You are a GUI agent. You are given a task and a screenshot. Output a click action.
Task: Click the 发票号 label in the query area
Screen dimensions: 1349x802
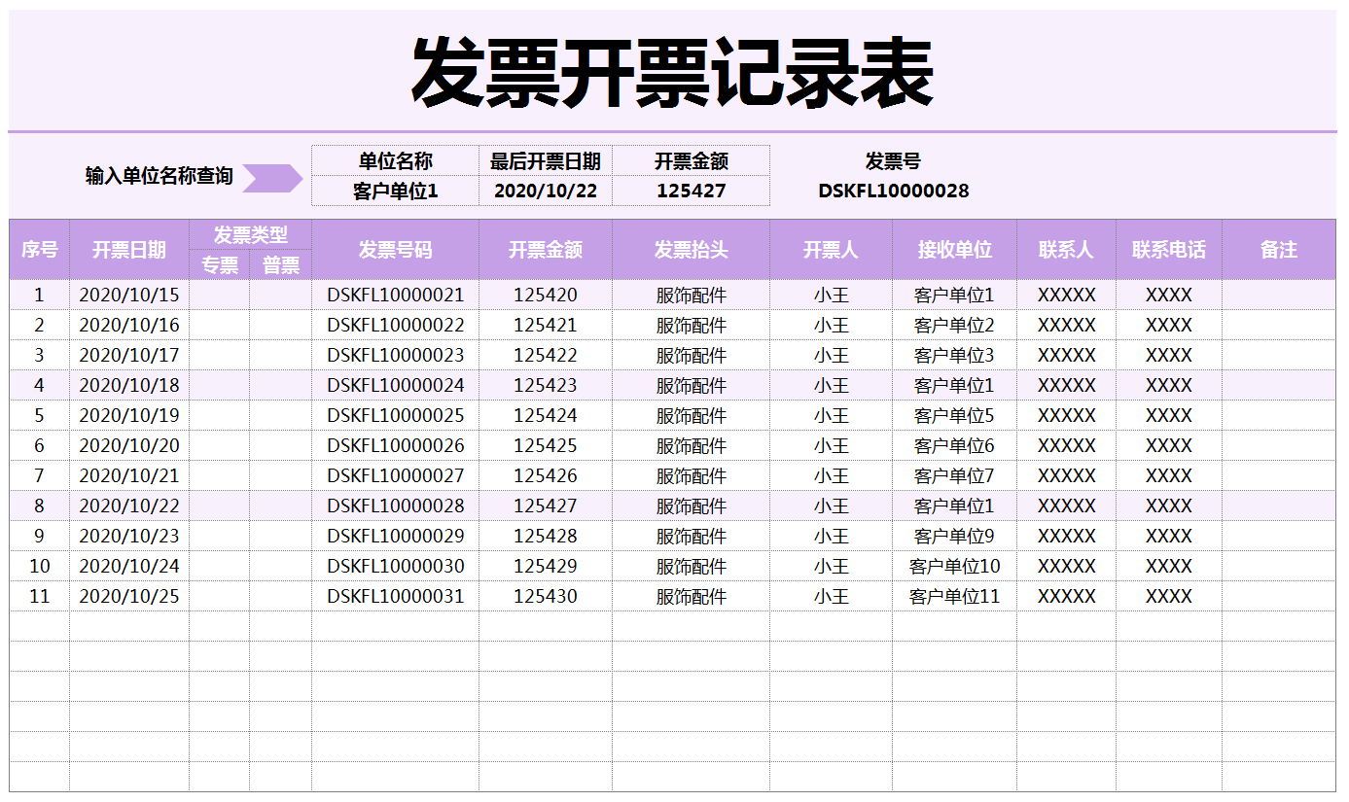(x=893, y=161)
